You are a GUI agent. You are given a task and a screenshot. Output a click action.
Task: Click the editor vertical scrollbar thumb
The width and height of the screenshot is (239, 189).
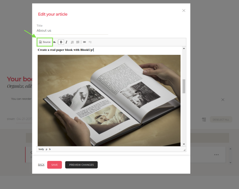tap(184, 86)
